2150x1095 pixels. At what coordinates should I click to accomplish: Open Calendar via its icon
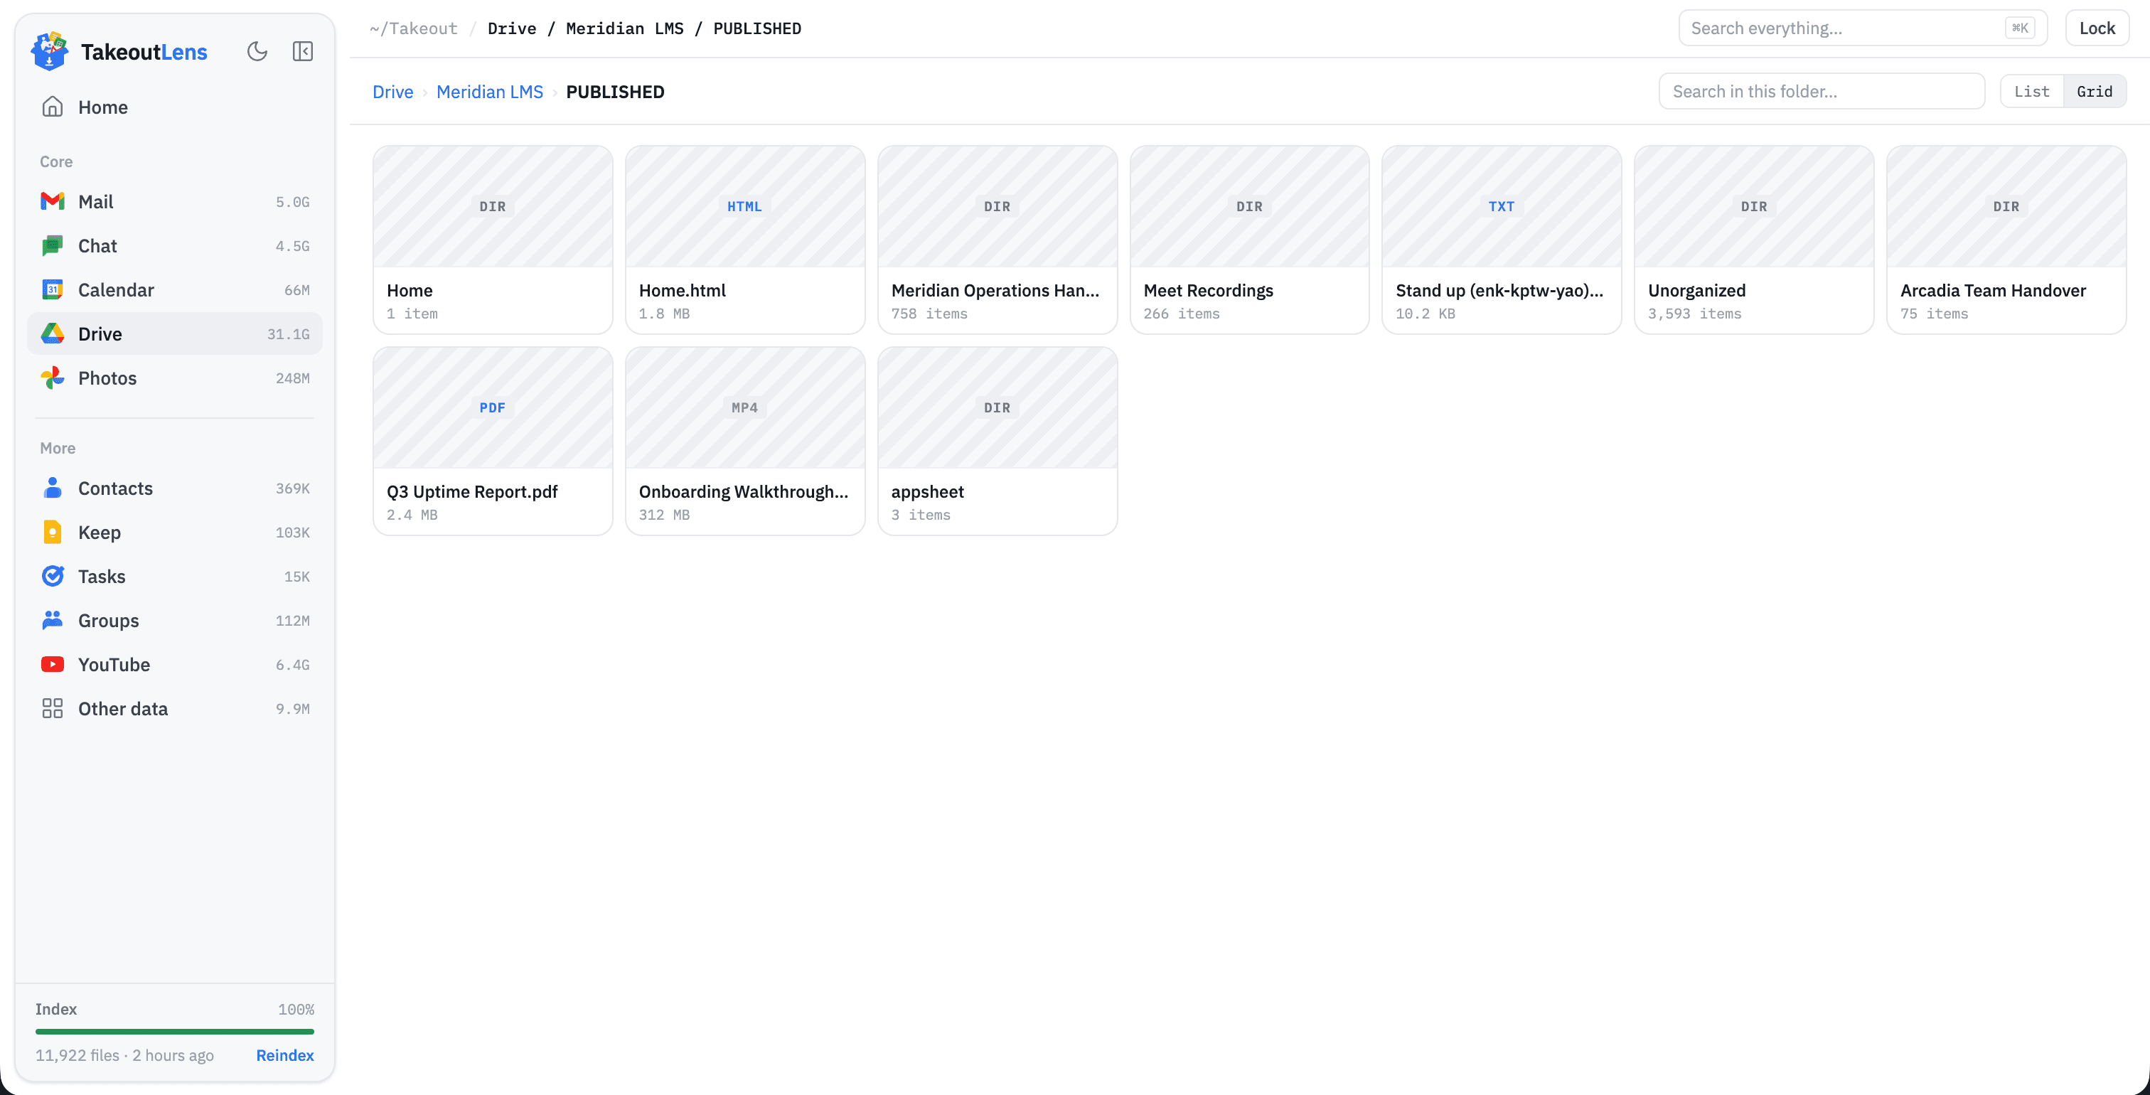tap(53, 289)
